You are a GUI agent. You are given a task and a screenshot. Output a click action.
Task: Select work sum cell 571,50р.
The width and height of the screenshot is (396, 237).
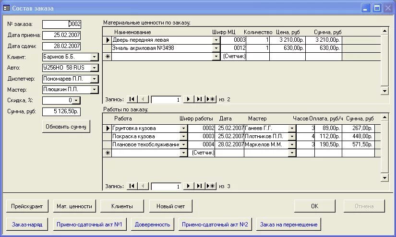coord(358,144)
